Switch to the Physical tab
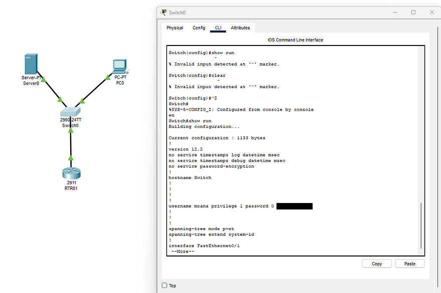441x293 pixels. click(175, 28)
